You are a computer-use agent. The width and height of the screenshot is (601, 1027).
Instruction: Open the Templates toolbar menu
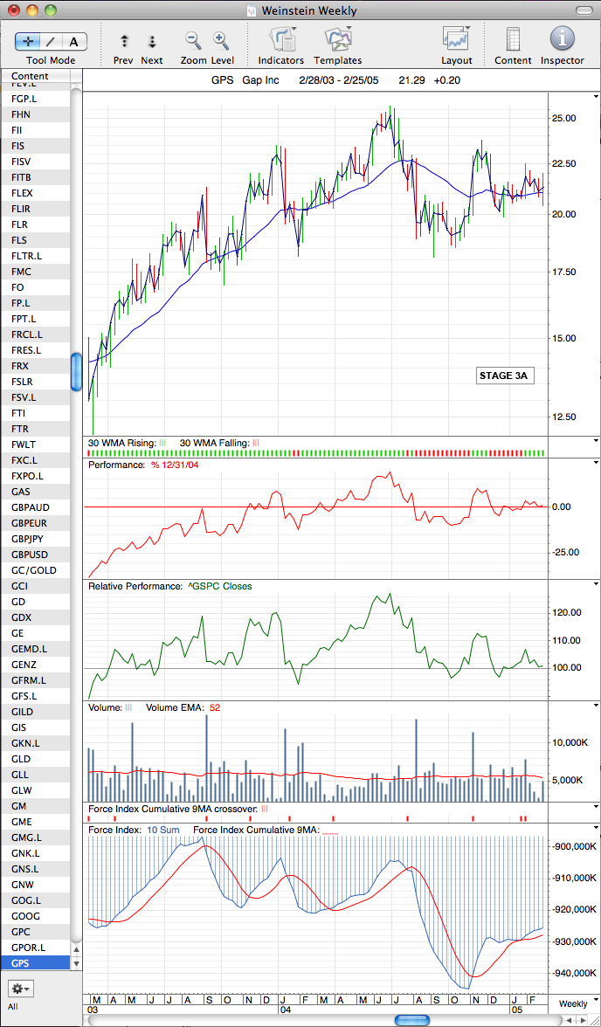(338, 40)
